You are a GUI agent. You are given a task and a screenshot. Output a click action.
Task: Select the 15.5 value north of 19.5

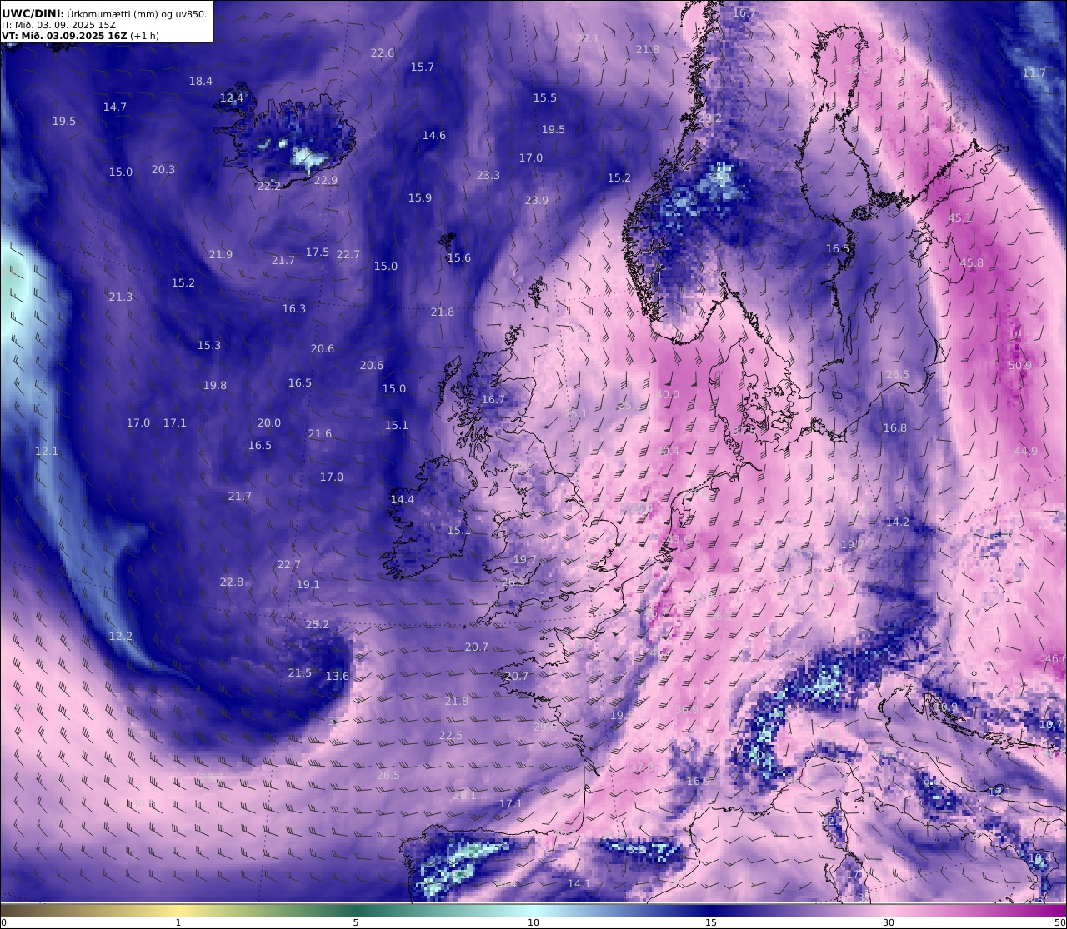point(545,98)
